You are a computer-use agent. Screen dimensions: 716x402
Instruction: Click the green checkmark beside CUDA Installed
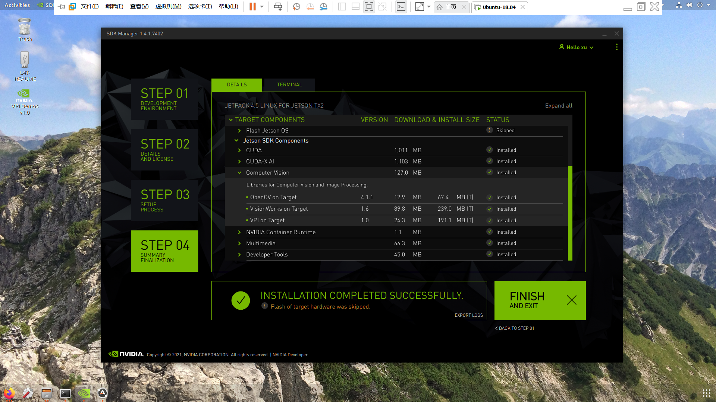click(x=490, y=150)
